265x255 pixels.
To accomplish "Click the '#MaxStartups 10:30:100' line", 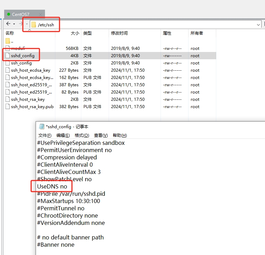I will pyautogui.click(x=68, y=201).
